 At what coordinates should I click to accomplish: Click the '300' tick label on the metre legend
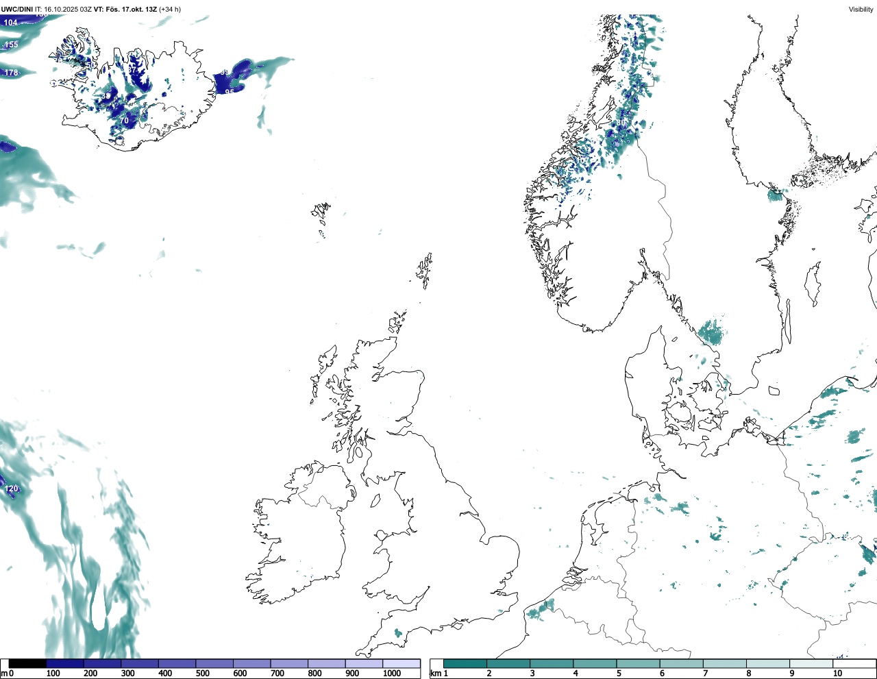(127, 674)
